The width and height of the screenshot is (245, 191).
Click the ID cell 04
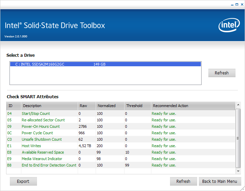10,114
